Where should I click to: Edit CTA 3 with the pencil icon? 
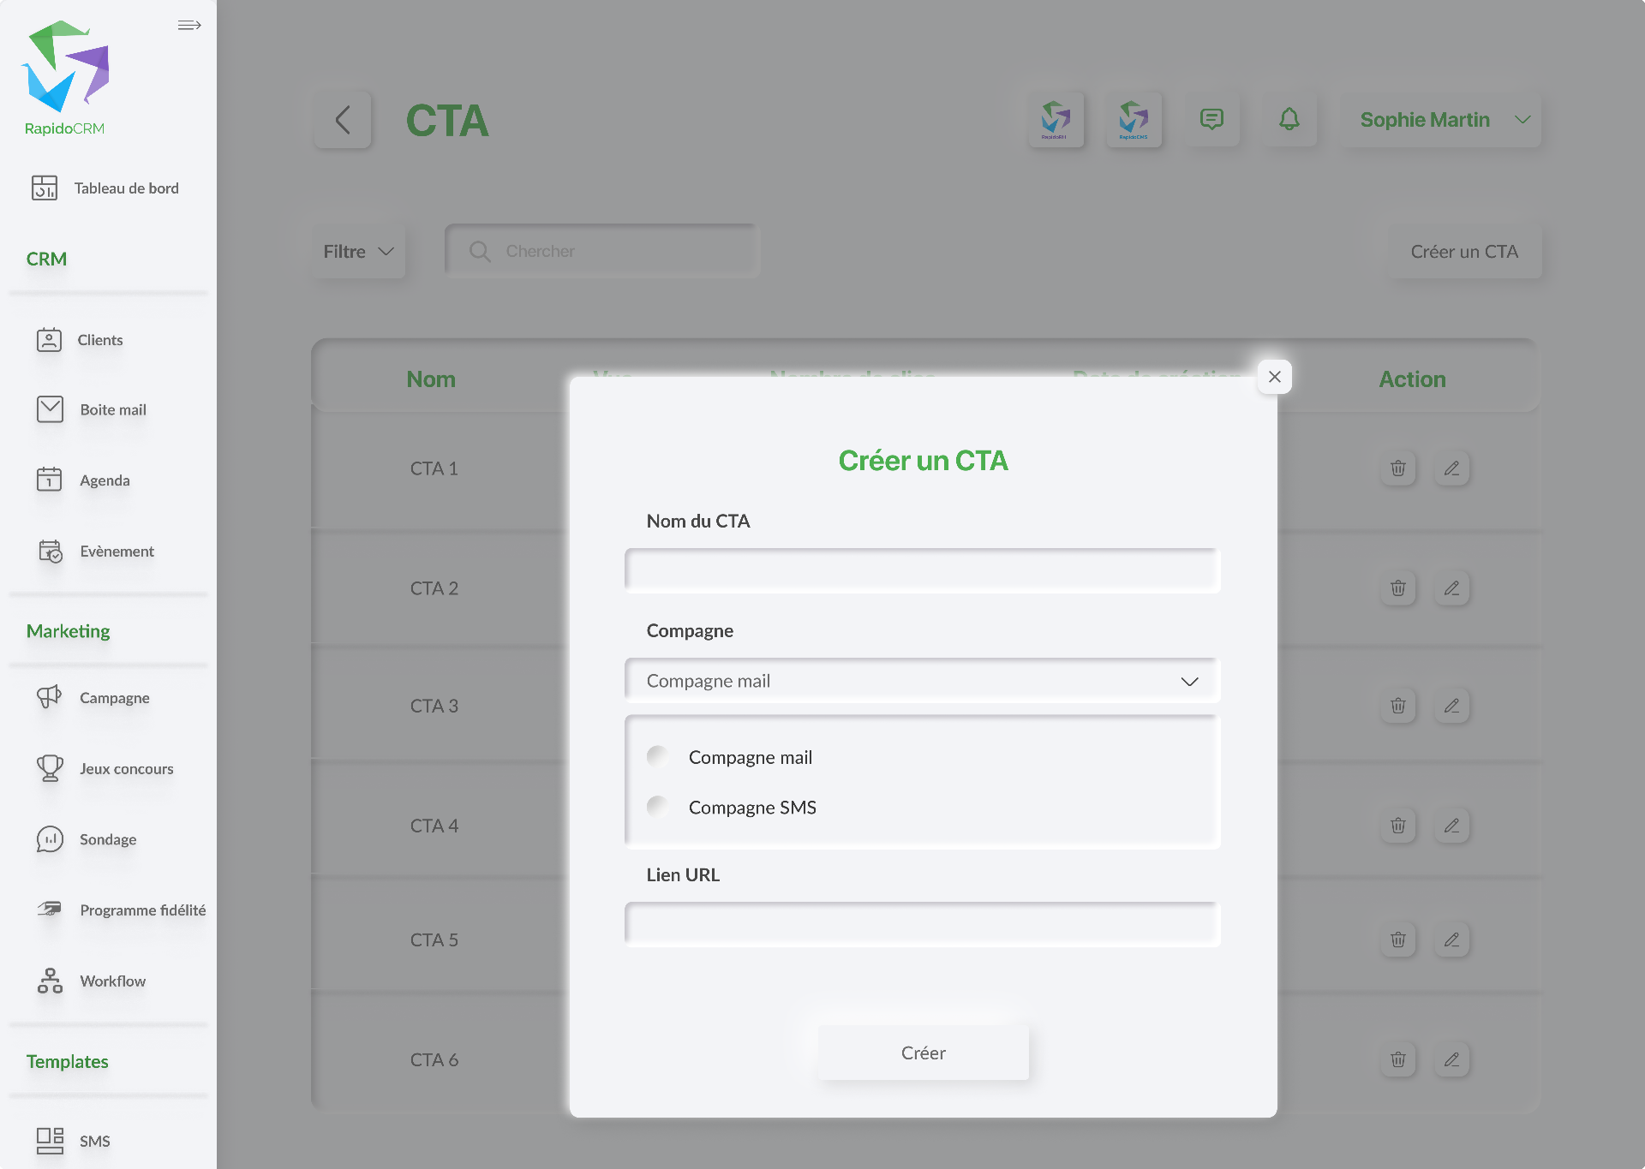click(1452, 706)
